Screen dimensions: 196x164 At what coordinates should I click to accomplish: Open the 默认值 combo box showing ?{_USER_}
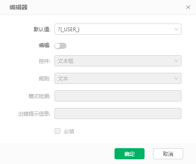pos(118,29)
